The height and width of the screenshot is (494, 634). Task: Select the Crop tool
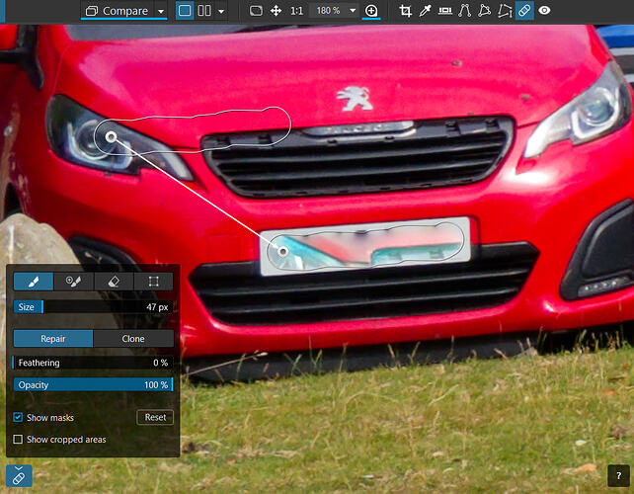(405, 11)
